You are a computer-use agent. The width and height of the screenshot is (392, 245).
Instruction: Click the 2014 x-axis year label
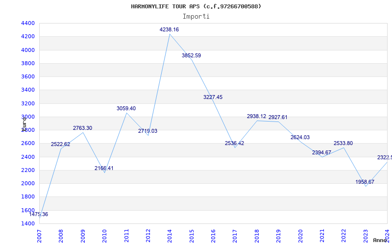170,236
